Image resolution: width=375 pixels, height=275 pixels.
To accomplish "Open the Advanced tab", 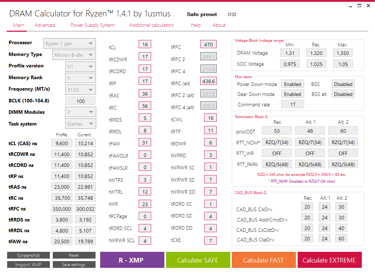I will click(x=45, y=25).
